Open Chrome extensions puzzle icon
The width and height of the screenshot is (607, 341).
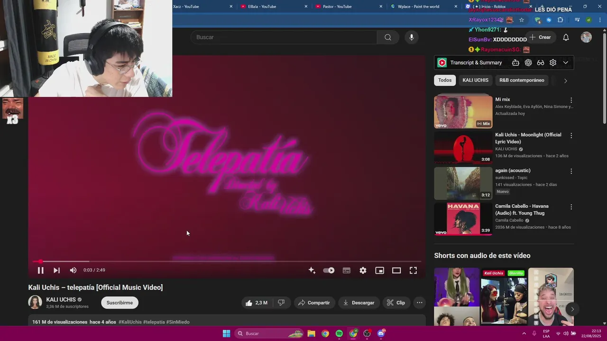click(561, 20)
